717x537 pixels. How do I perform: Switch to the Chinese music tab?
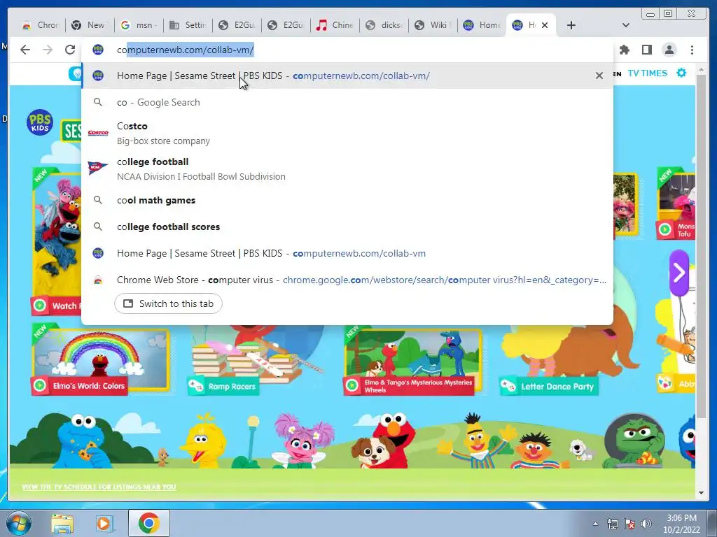click(334, 25)
